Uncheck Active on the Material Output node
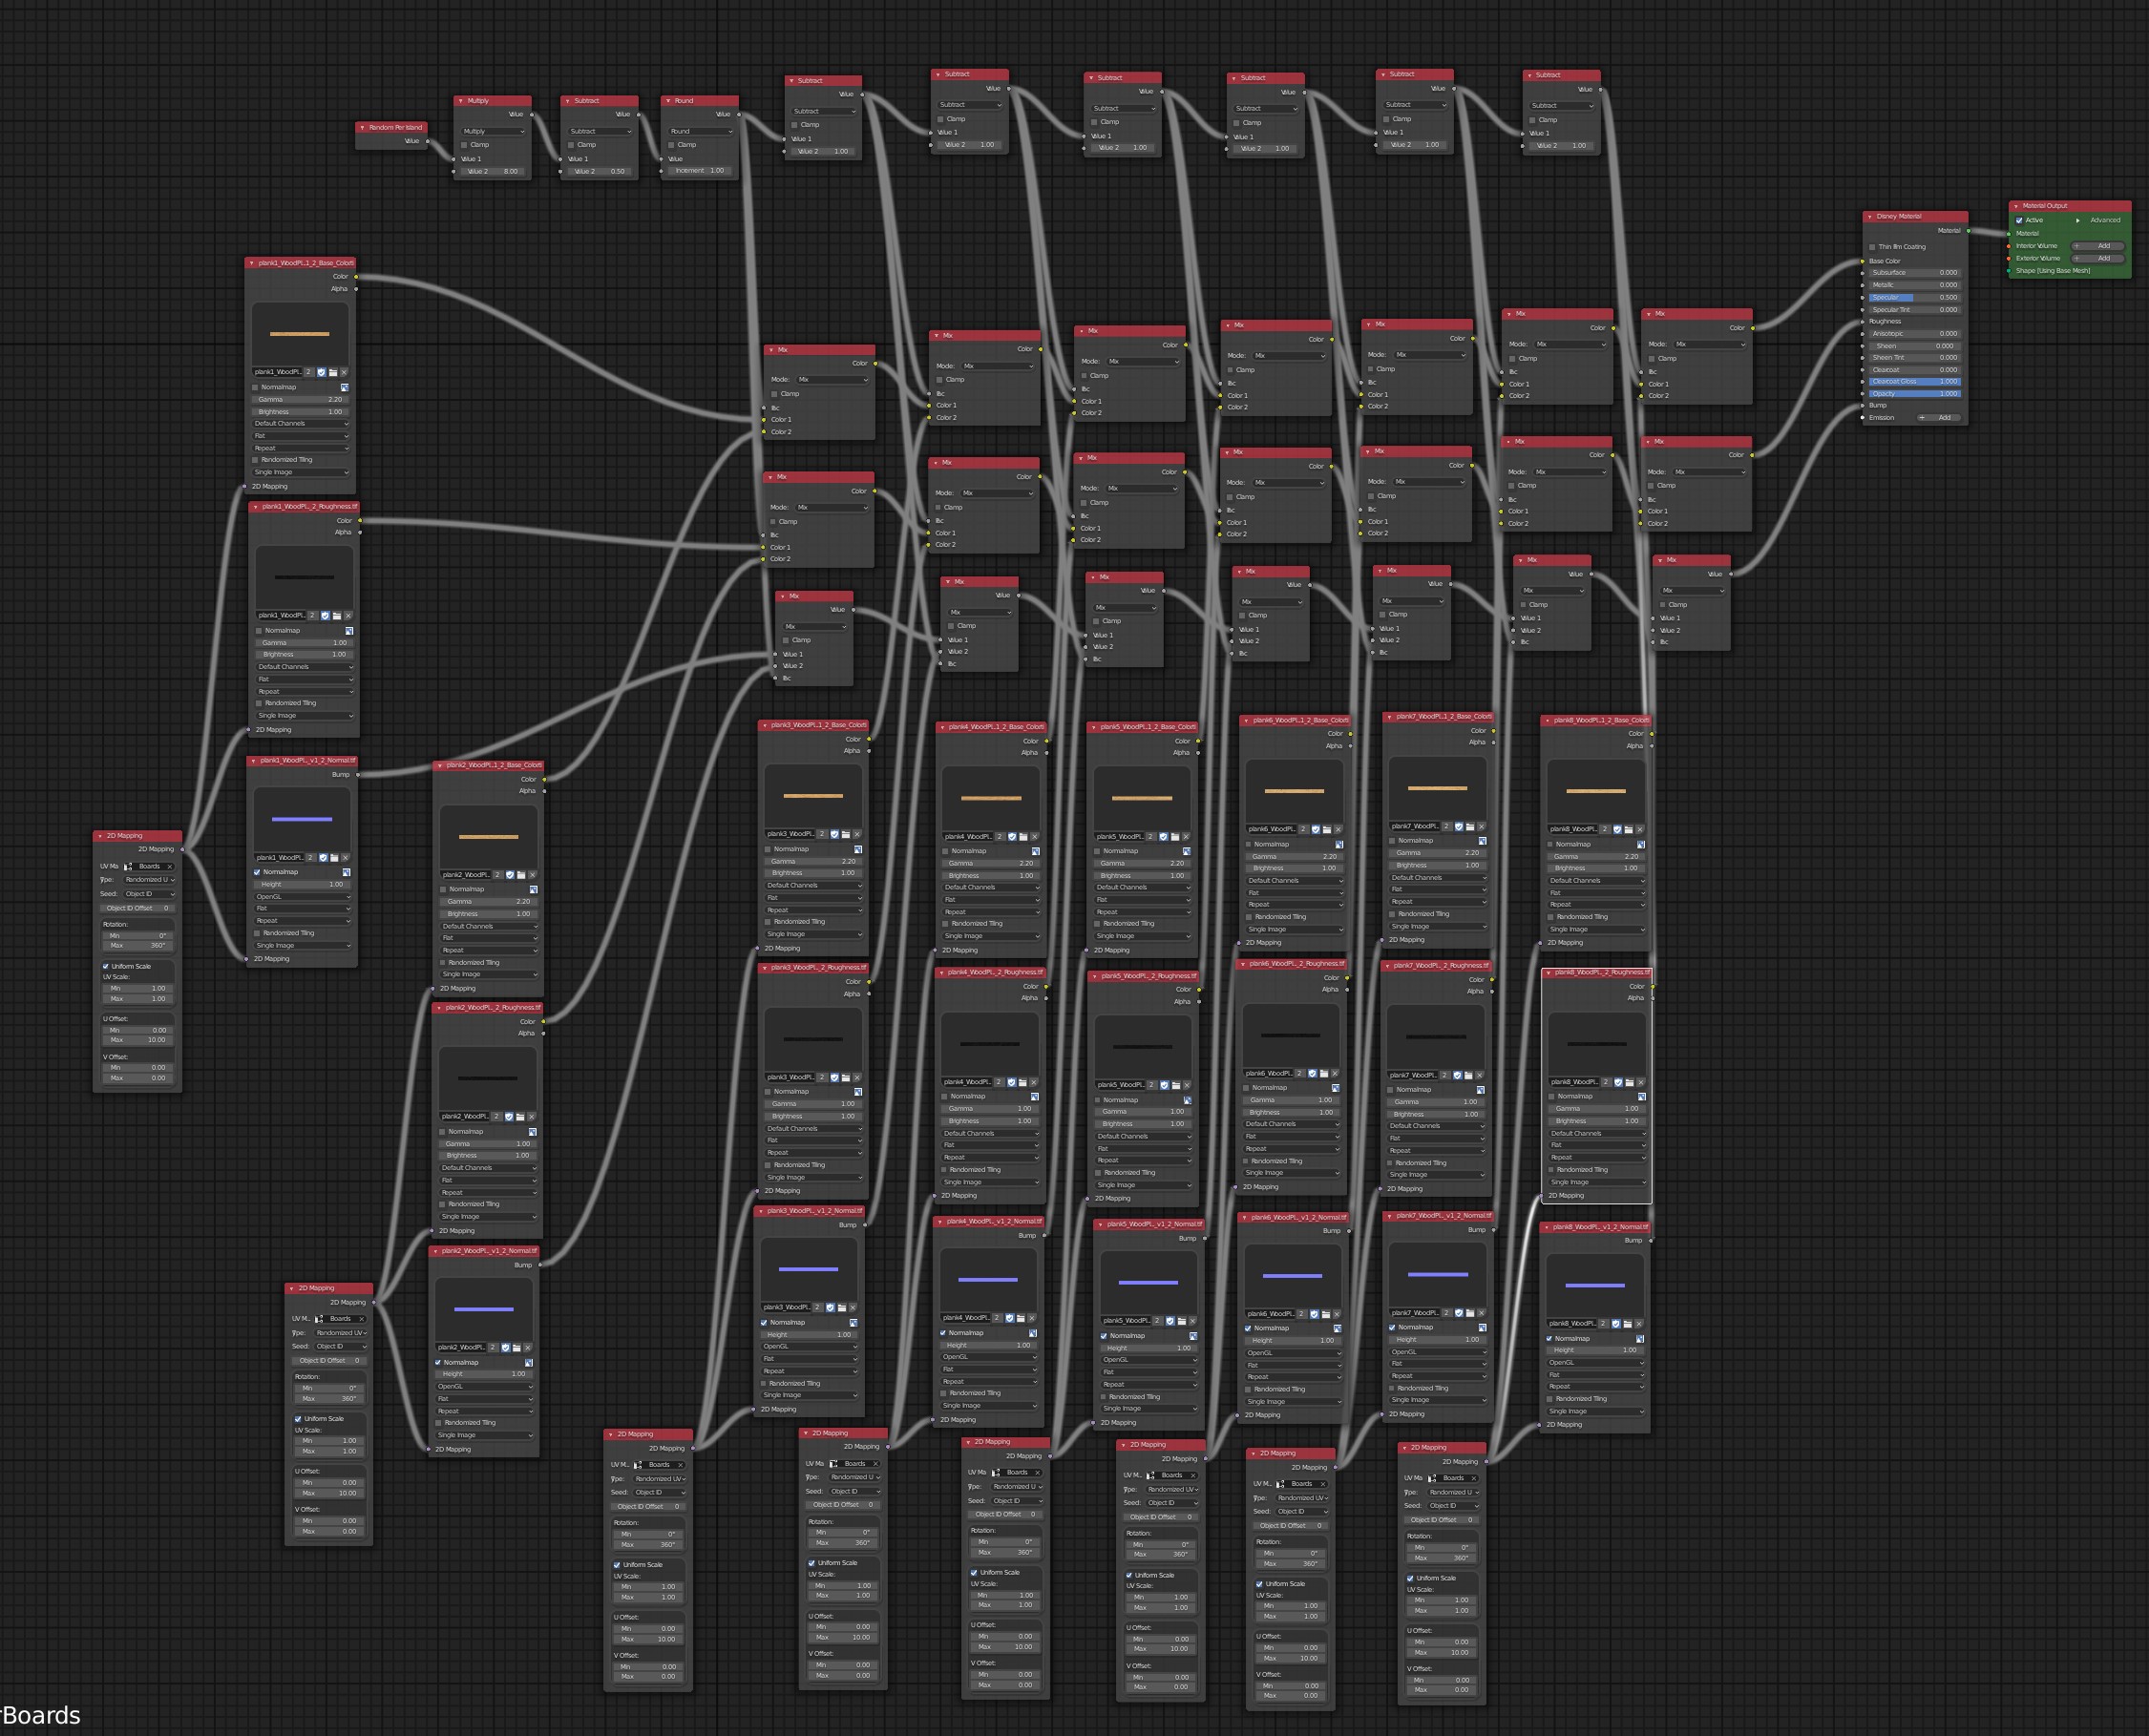The image size is (2149, 1736). 2019,220
